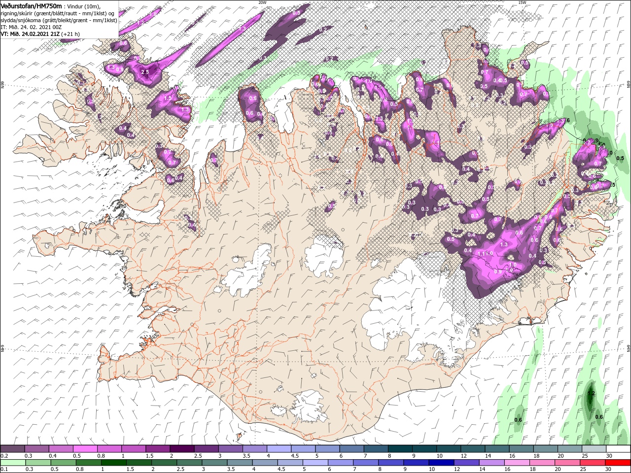Pick the rain scale swatch starting at 14

(492, 463)
